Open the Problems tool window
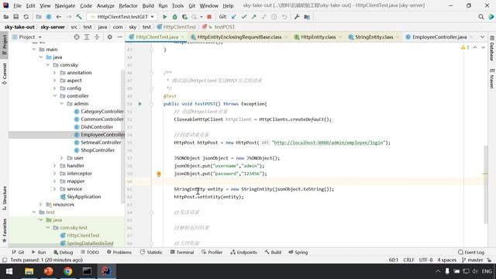Screen dimensions: 496x279 tap(119, 252)
